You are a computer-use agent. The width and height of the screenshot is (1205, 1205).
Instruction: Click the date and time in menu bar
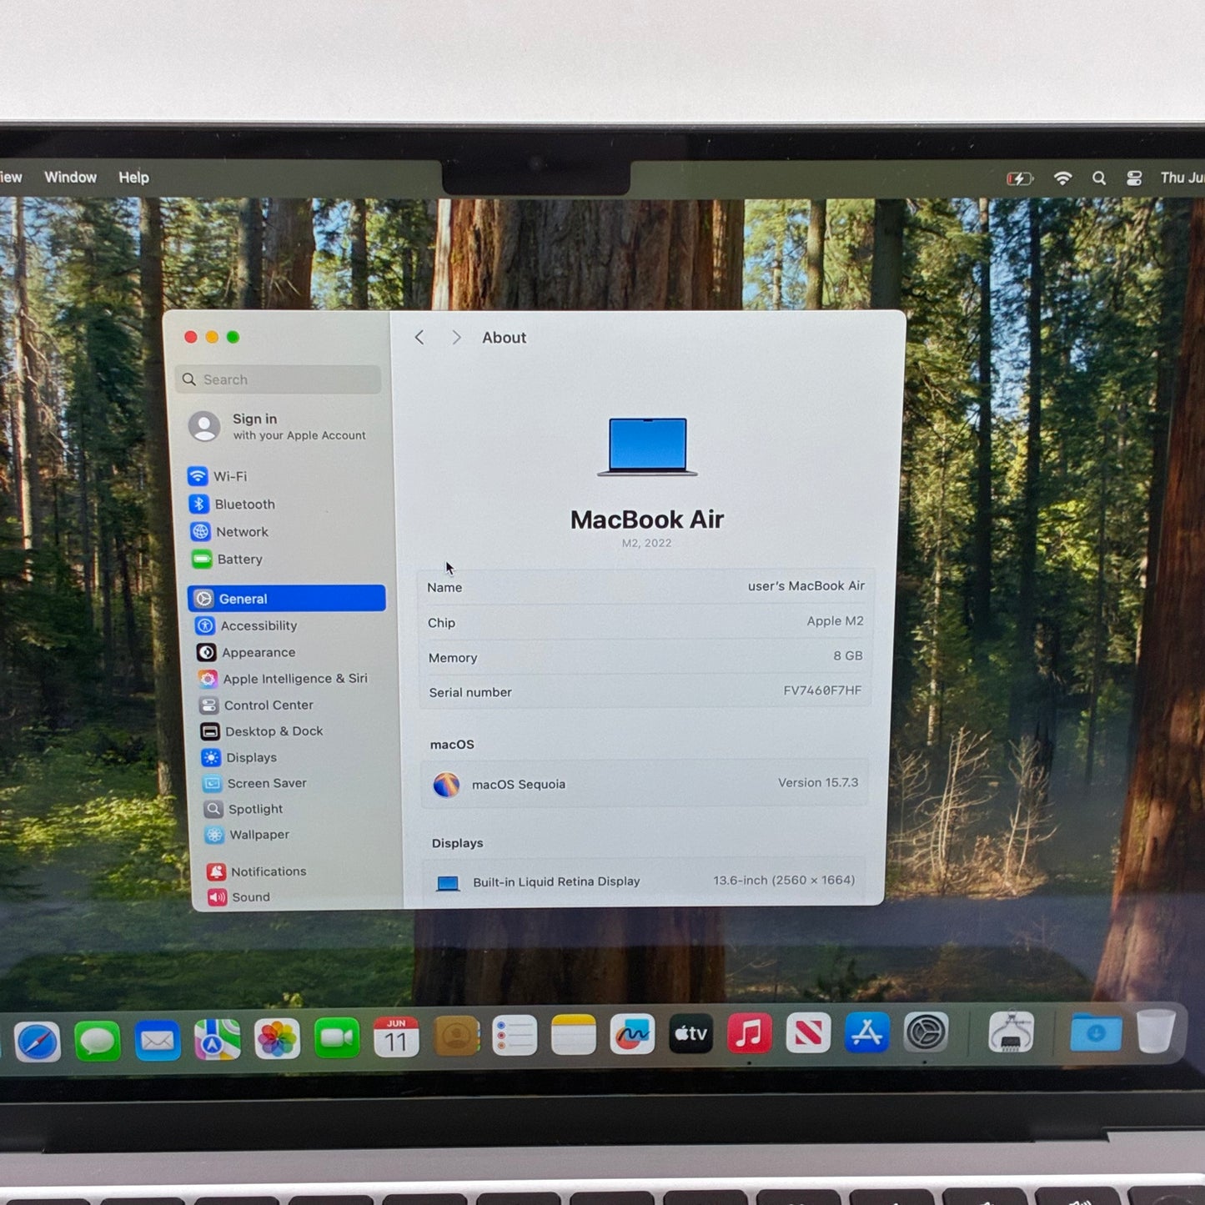pyautogui.click(x=1182, y=178)
